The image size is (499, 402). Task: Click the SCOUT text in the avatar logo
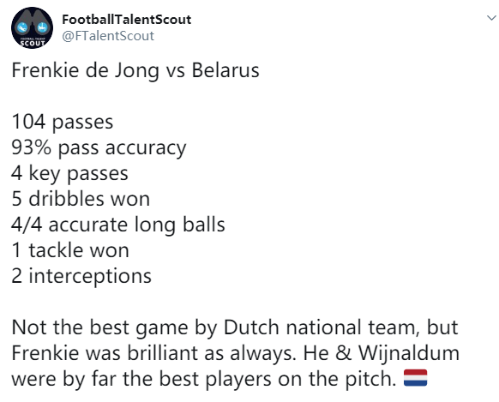pos(32,43)
